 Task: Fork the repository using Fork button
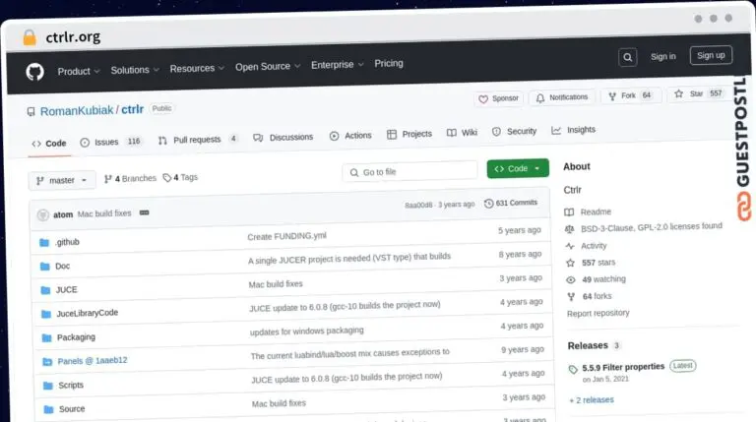630,95
